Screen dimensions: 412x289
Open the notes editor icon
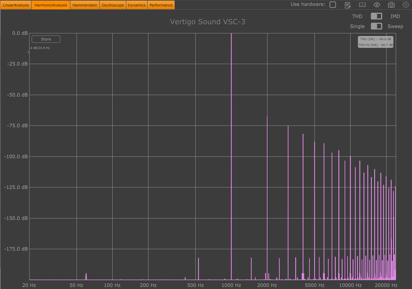[x=348, y=5]
